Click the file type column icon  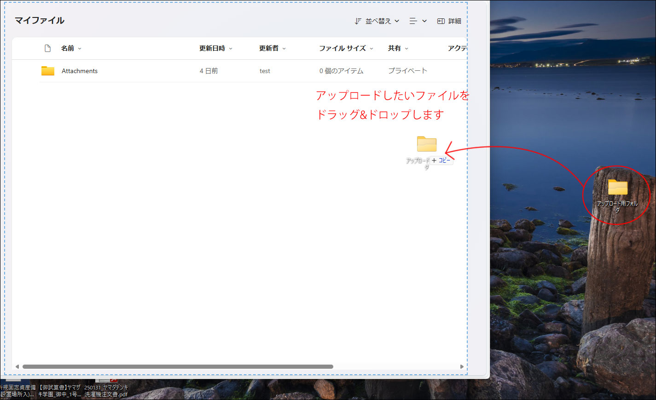(x=47, y=48)
